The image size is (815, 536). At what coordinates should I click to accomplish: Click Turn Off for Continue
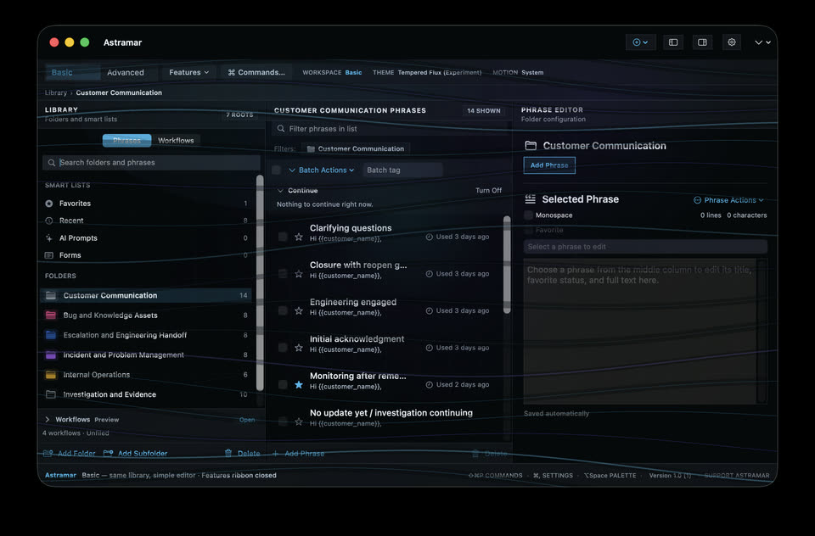[489, 191]
